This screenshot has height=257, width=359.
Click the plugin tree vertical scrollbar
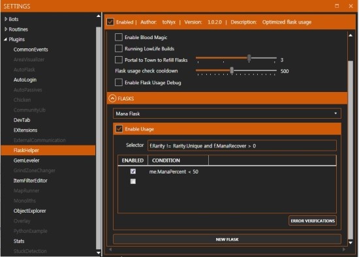coord(99,138)
